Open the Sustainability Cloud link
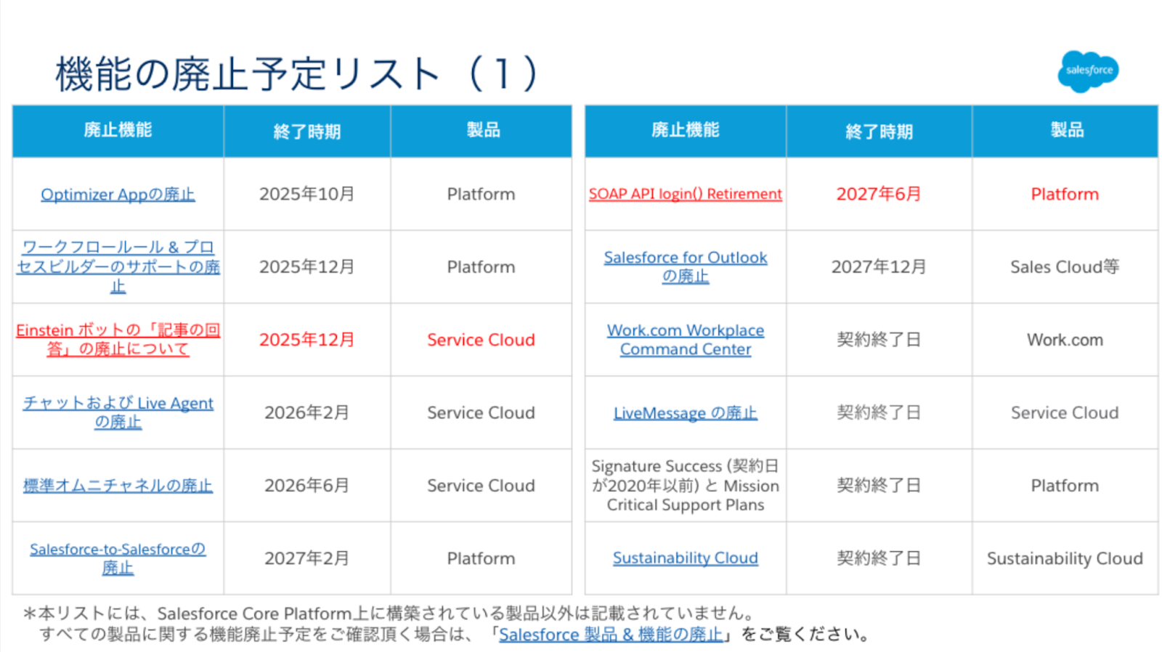 coord(685,558)
